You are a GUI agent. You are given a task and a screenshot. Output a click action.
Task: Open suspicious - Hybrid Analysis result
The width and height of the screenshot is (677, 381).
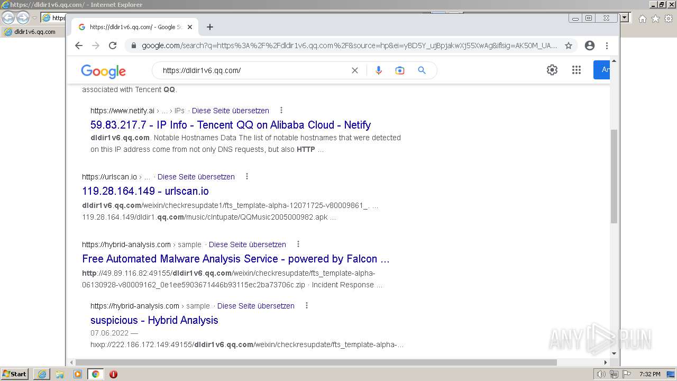tap(154, 320)
